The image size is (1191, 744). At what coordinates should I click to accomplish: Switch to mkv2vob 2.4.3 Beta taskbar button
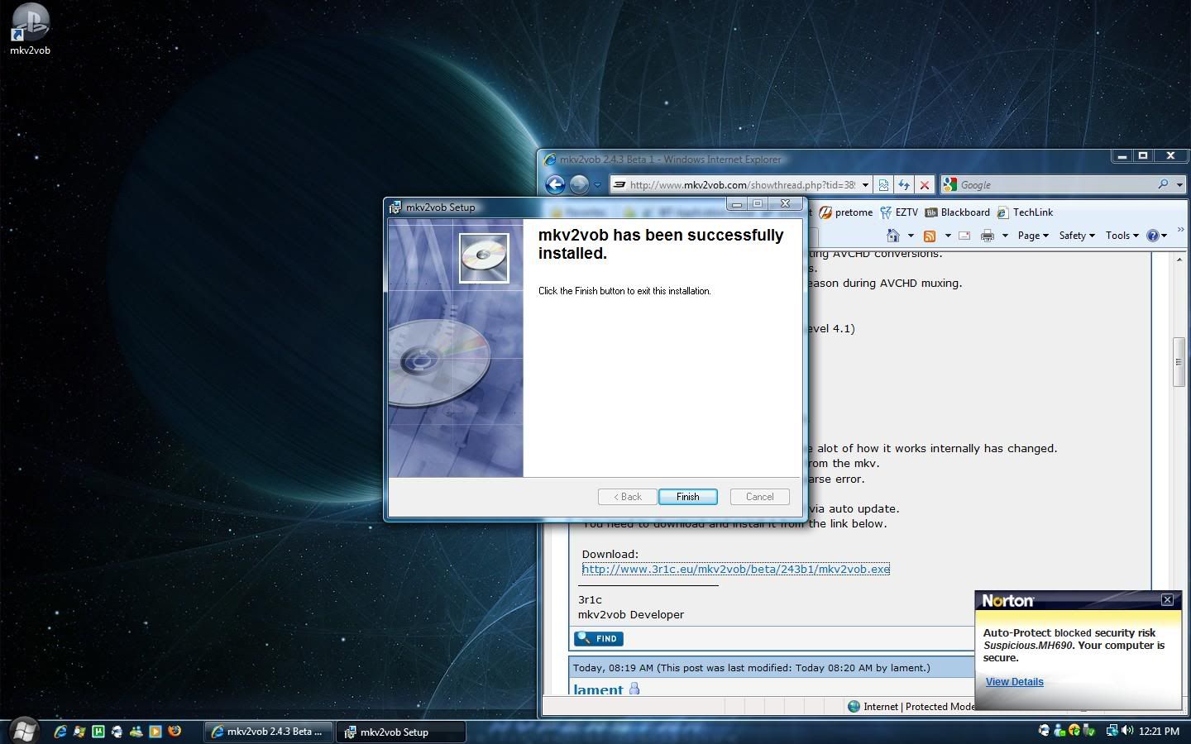(x=269, y=732)
